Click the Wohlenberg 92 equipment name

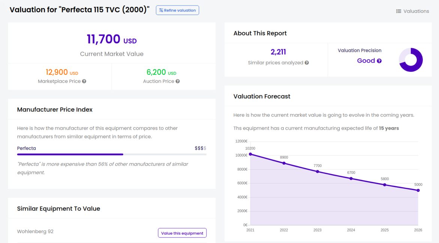[x=35, y=231]
